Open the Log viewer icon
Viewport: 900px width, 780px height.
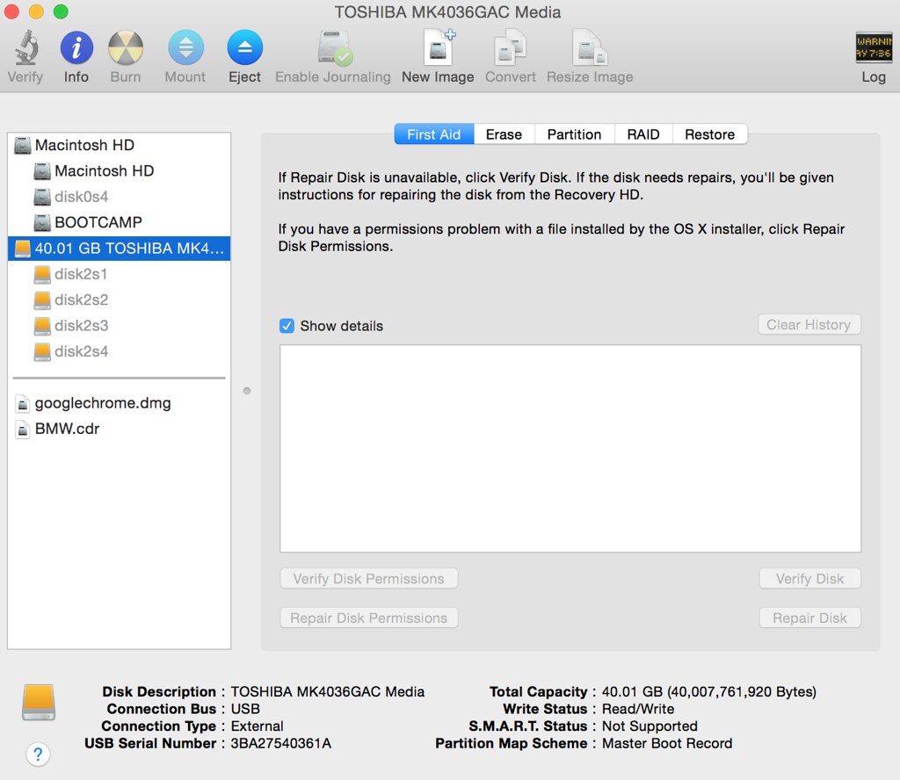(x=874, y=47)
